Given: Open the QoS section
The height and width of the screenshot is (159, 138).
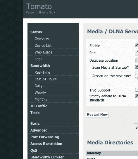Looking at the screenshot, I should tap(34, 151).
